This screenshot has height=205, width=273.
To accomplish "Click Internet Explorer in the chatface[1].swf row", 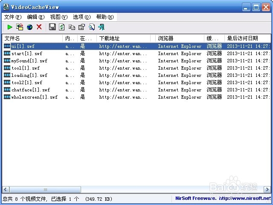I will pos(180,90).
